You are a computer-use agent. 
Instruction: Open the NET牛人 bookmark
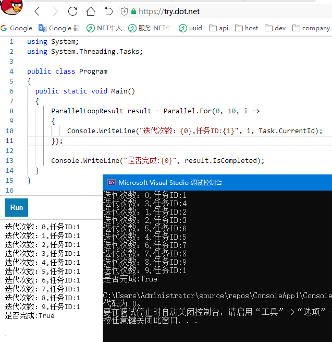pyautogui.click(x=104, y=28)
